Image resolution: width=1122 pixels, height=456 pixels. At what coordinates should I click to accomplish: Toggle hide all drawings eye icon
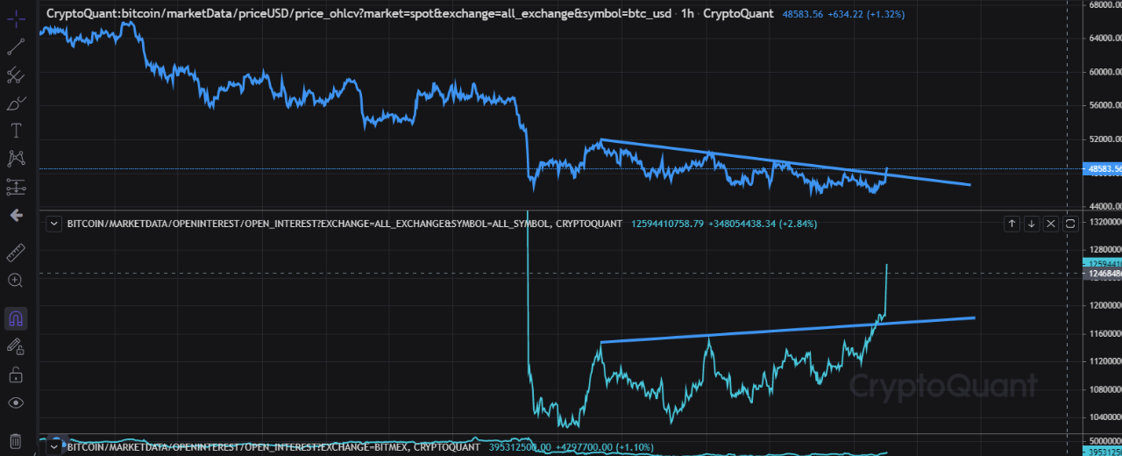(x=16, y=403)
